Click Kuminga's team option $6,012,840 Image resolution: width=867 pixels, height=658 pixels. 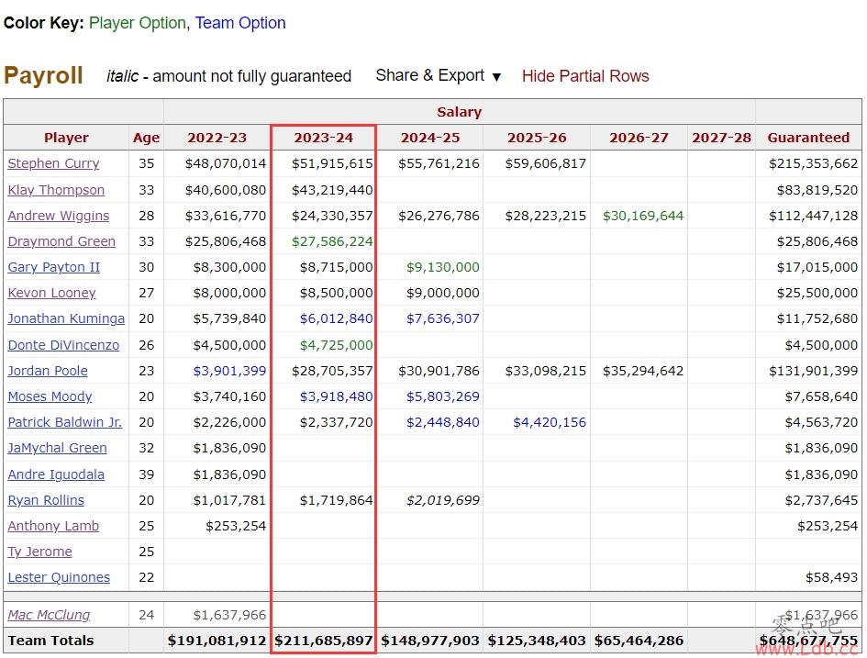click(x=336, y=319)
